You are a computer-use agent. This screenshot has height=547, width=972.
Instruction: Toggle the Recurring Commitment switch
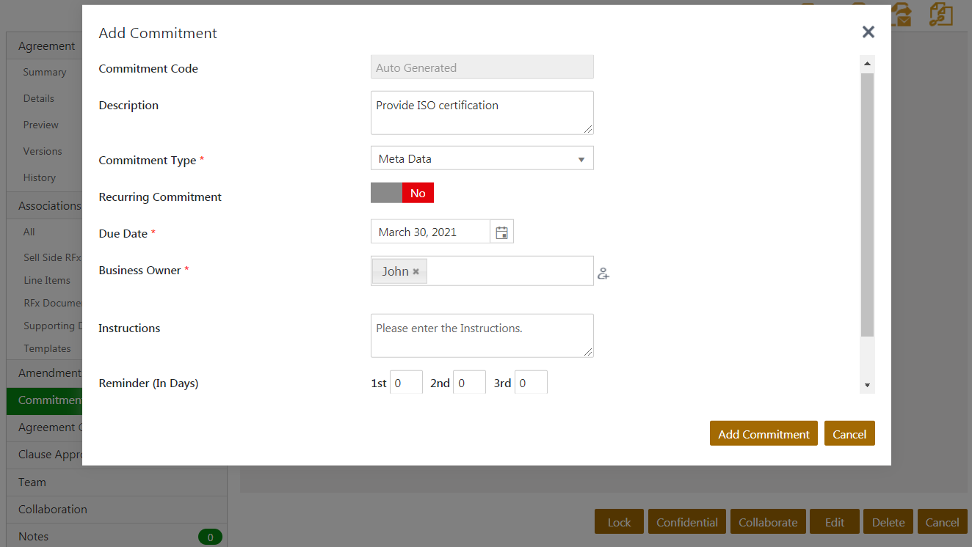coord(402,194)
